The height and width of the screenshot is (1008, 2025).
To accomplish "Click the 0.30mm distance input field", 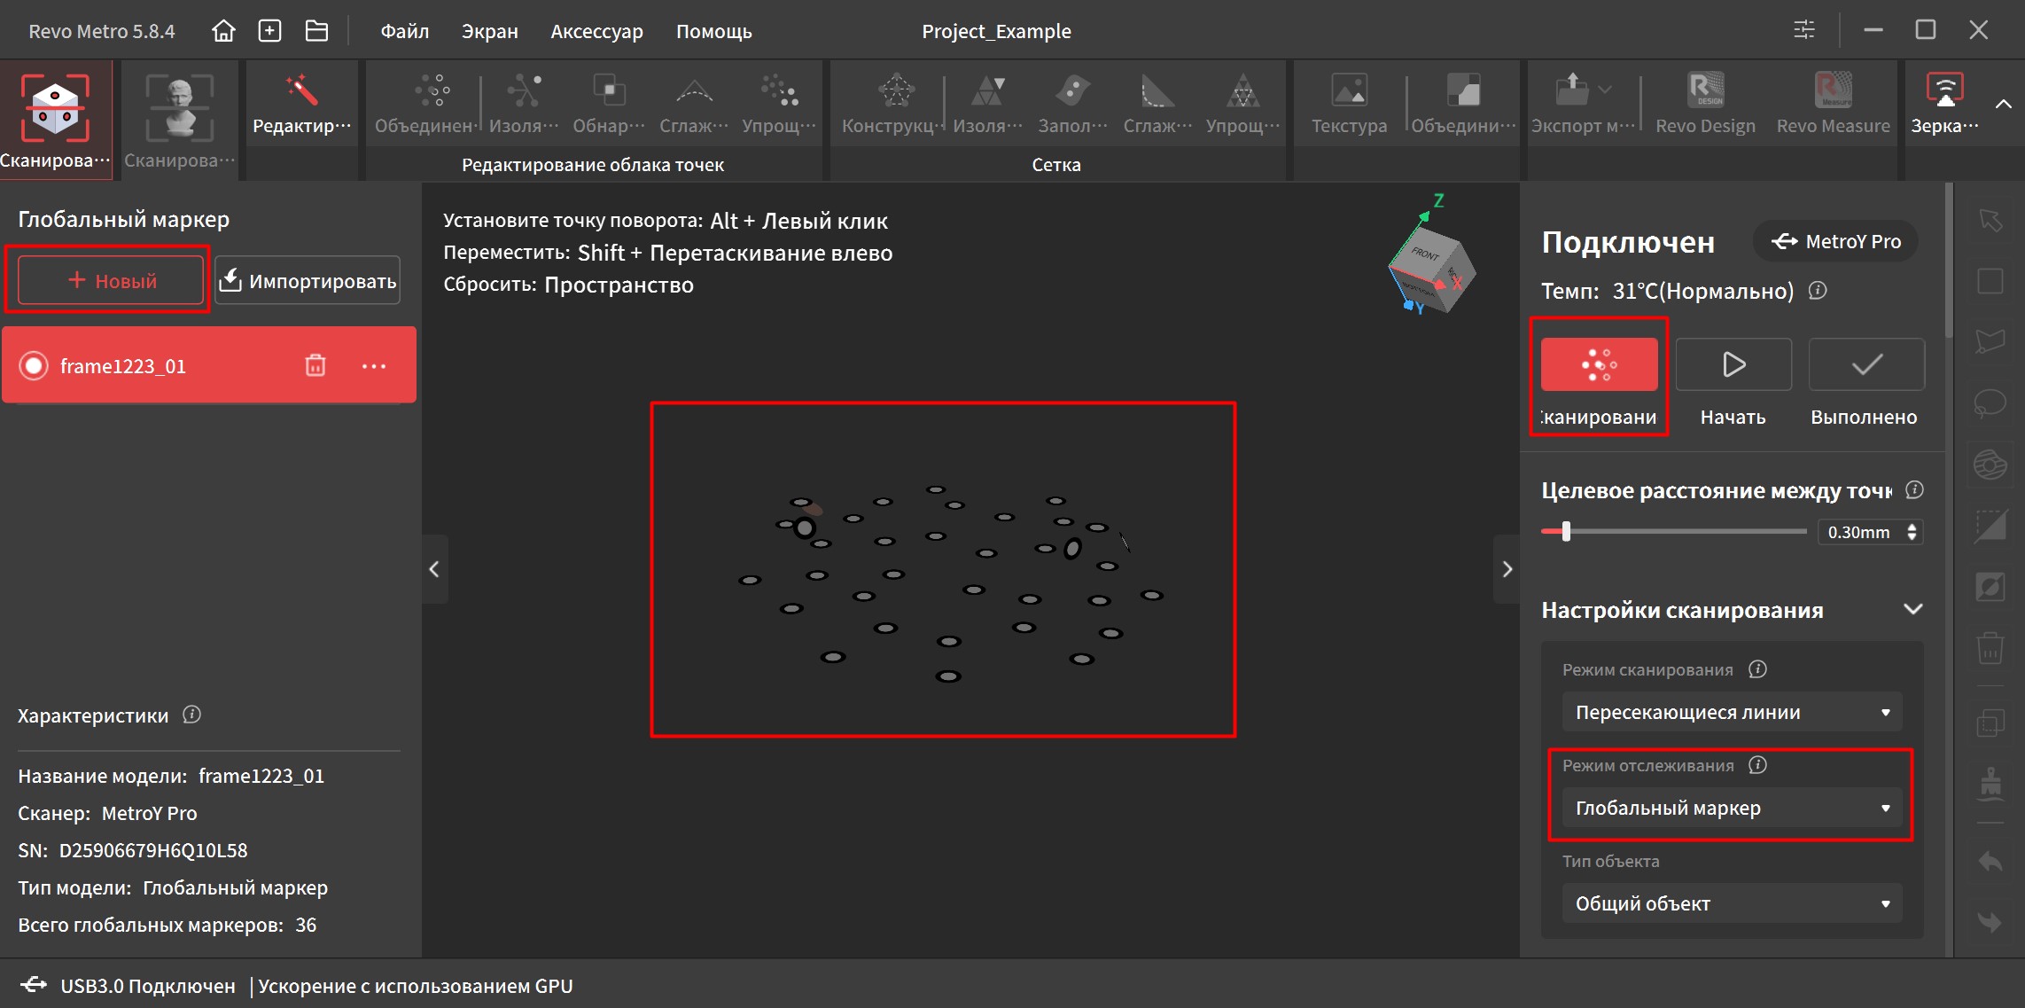I will 1859,532.
